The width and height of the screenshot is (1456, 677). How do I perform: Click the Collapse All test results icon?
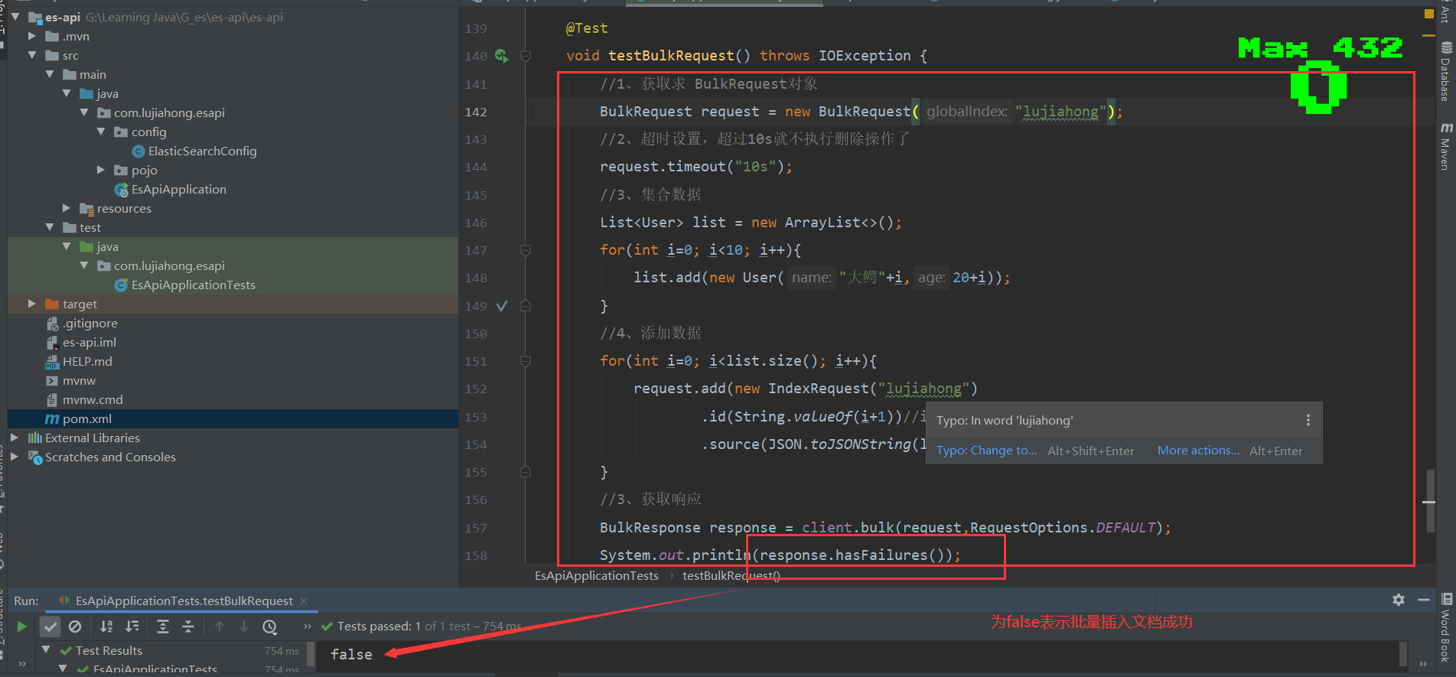(188, 627)
